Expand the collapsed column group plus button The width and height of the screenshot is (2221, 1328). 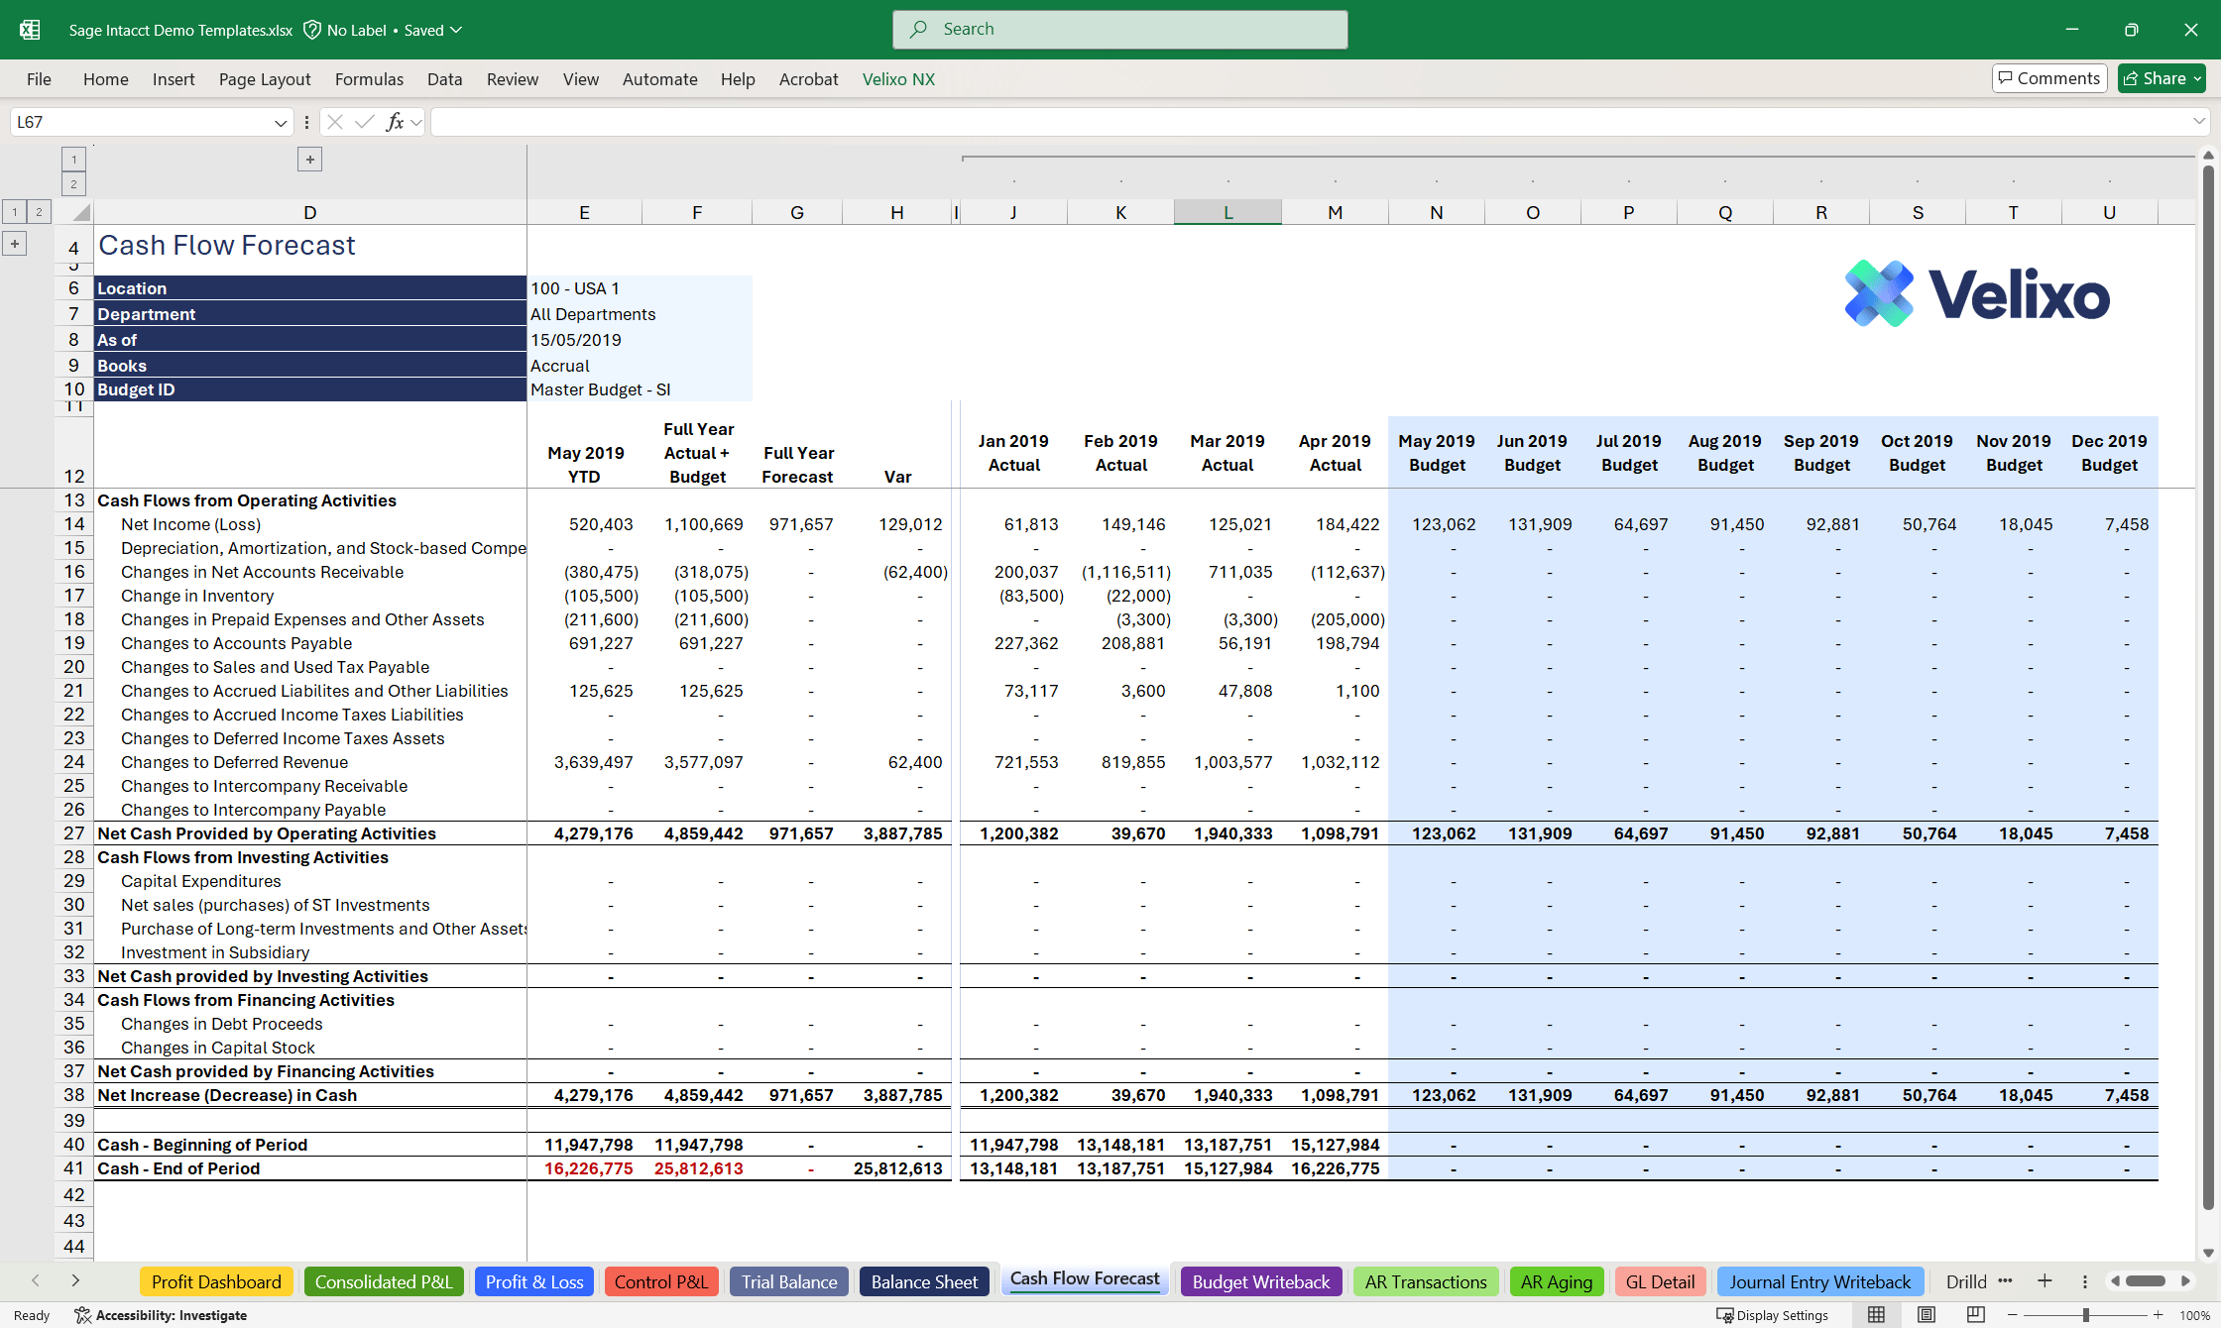tap(309, 159)
